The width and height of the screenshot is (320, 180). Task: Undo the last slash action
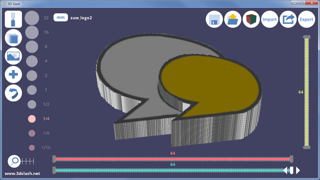pyautogui.click(x=13, y=93)
